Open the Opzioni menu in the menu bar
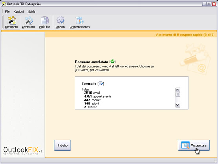Screen dimensions: 218x164 [19, 11]
